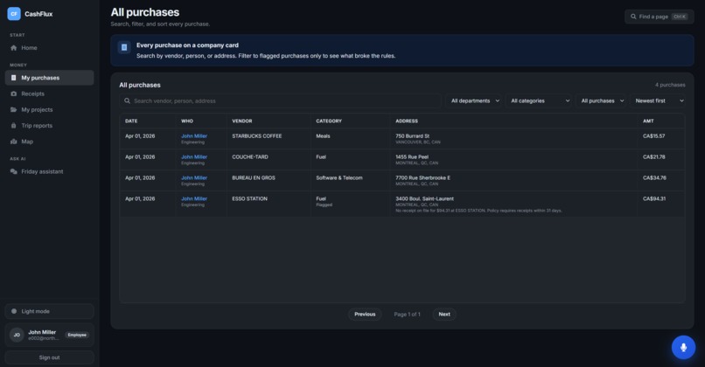Click the 7700 Rue Sherbrooke E address
The image size is (705, 367).
pos(422,178)
